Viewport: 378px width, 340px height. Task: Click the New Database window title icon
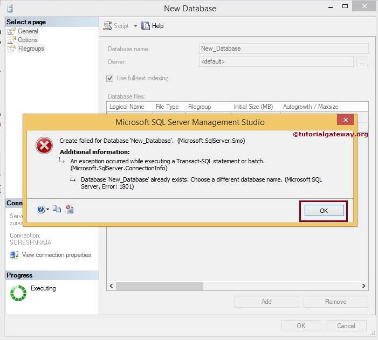[10, 8]
